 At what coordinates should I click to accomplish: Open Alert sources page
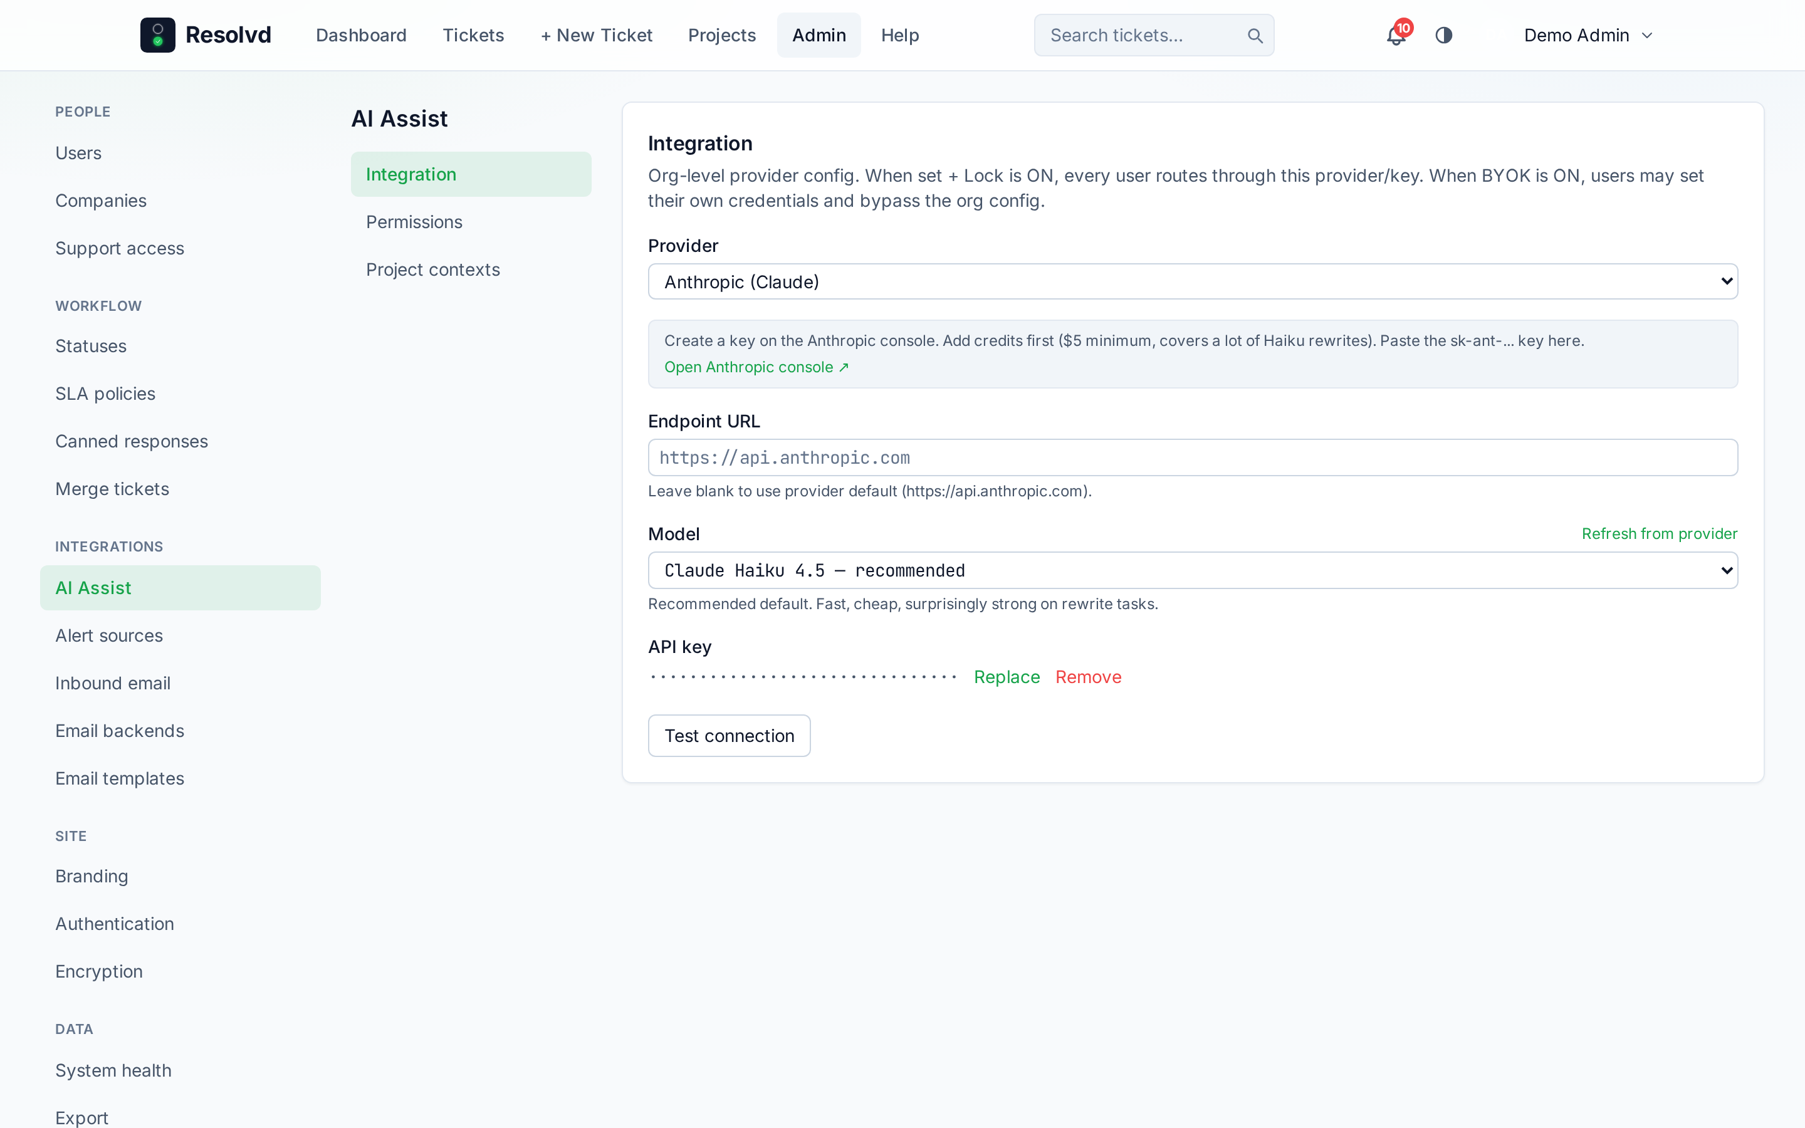pos(180,635)
